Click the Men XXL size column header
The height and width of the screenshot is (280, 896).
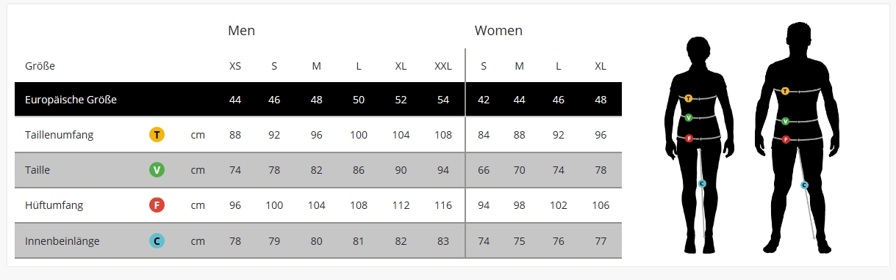[x=443, y=66]
